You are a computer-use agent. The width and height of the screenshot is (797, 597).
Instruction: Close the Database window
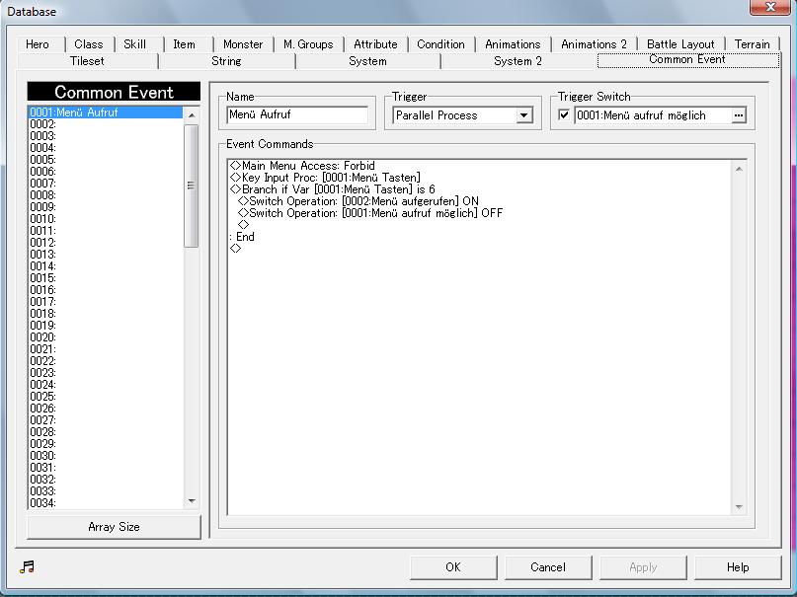pyautogui.click(x=769, y=7)
